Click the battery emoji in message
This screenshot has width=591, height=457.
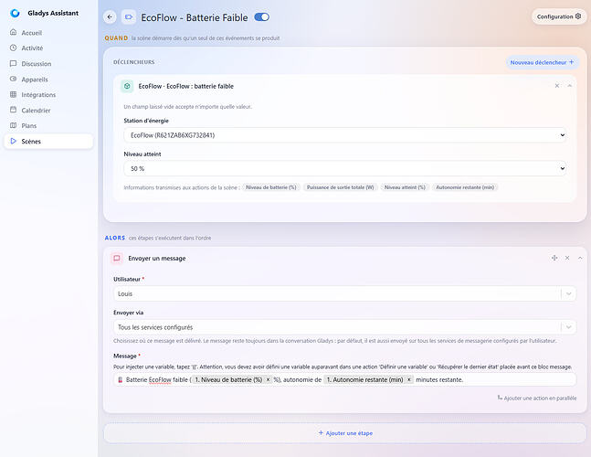(121, 379)
